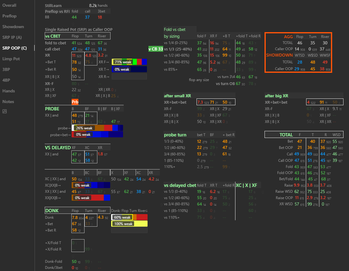The width and height of the screenshot is (349, 271).
Task: Click 'after big XR' XR+bet+bet value 91
Action: coord(322,102)
